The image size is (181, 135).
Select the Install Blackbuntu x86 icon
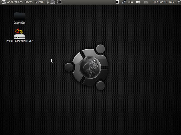pos(19,34)
